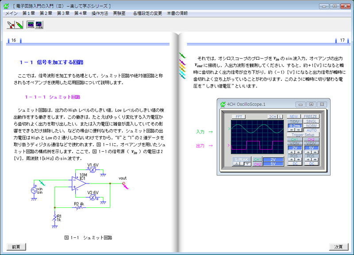Open the 第2章 menu
This screenshot has height=255, width=354.
point(46,13)
